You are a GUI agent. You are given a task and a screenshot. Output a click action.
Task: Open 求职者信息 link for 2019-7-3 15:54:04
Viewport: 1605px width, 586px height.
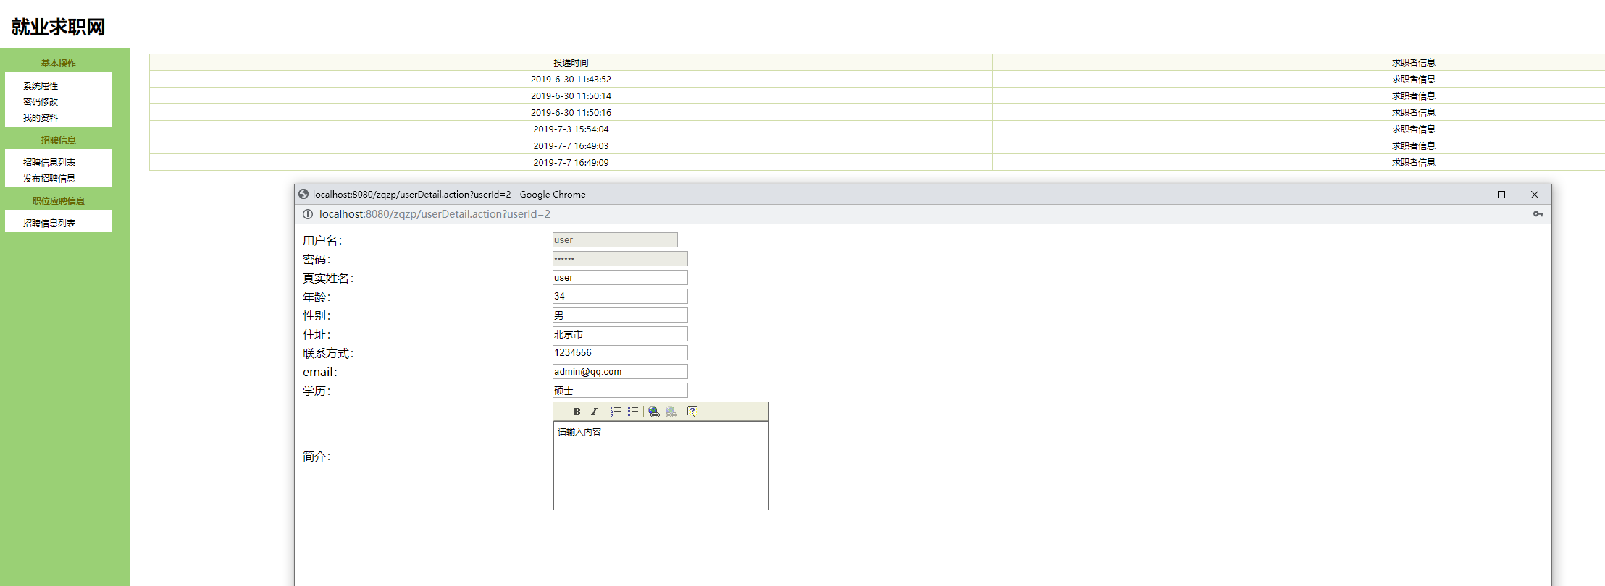[x=1413, y=129]
